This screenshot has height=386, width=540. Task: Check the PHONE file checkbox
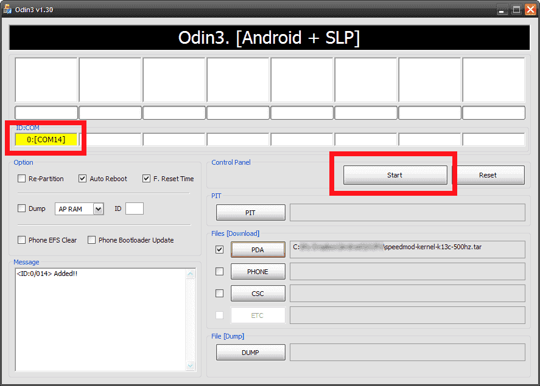(x=219, y=272)
